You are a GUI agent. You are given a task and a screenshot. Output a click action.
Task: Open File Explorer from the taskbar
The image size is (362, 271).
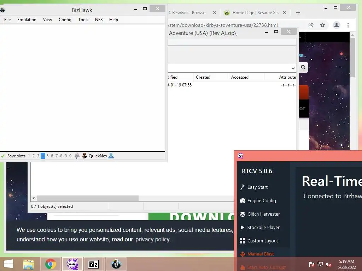click(29, 264)
